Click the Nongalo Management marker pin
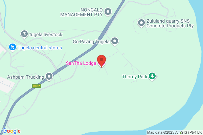Screen dimensions: 203x135 point(108,12)
